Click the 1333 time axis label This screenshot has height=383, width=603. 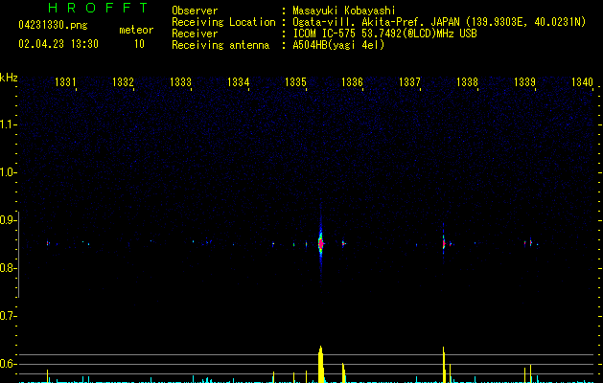[x=180, y=82]
